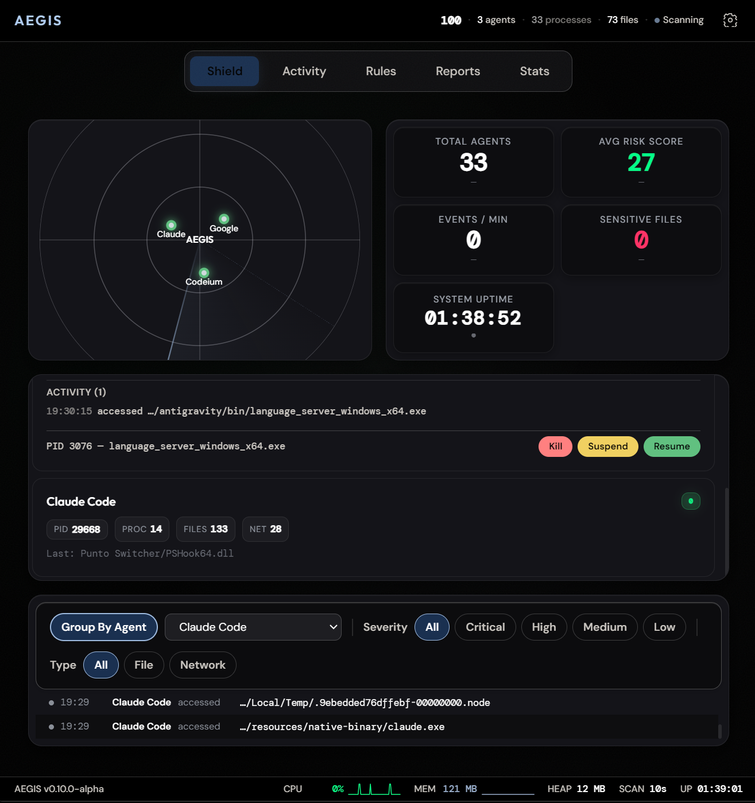
Task: Open the Claude Code agent dropdown
Action: pyautogui.click(x=253, y=627)
